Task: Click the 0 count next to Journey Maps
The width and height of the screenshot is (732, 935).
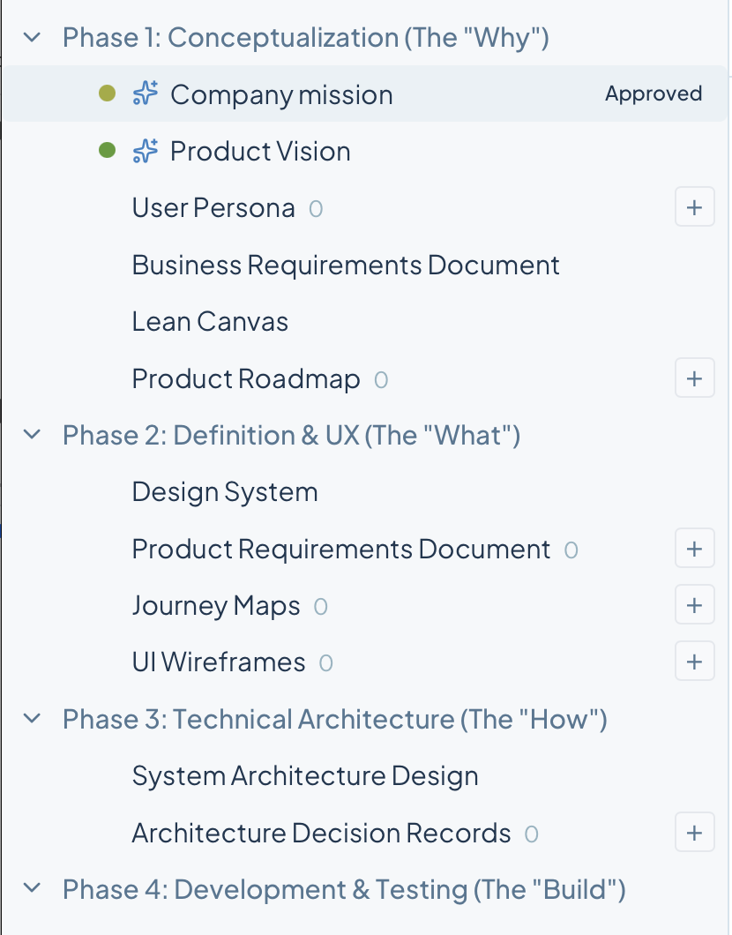Action: [x=321, y=607]
